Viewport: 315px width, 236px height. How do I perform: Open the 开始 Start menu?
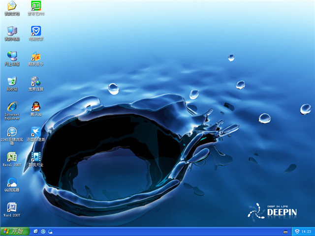[15, 232]
